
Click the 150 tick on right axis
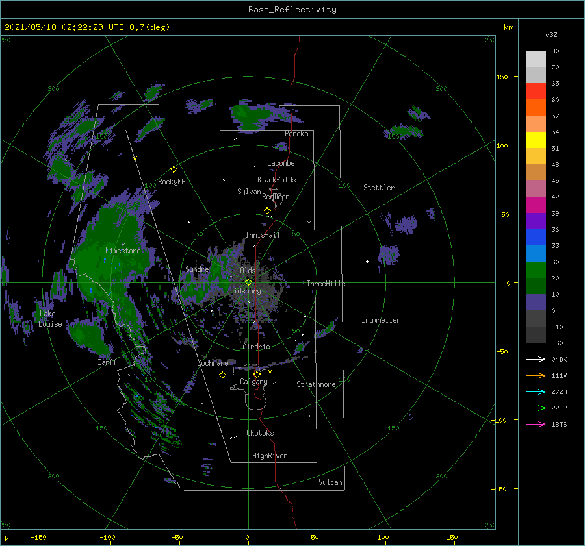point(502,77)
